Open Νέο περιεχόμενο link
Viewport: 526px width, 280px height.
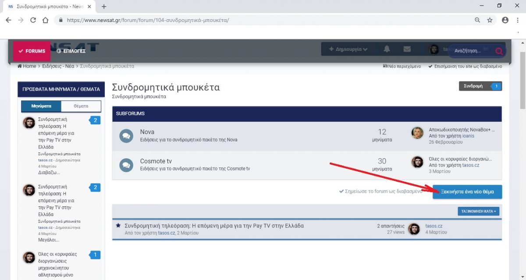coord(402,67)
